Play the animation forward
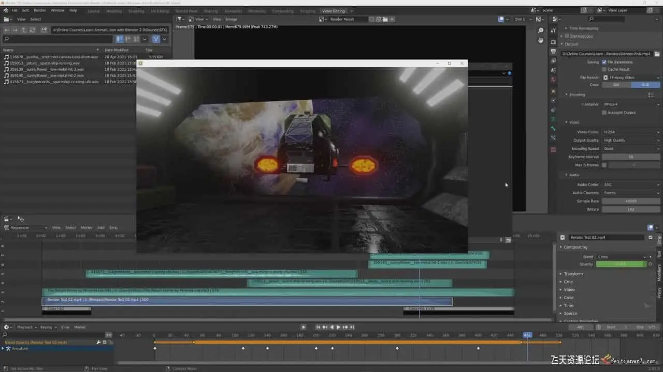This screenshot has height=372, width=663. click(338, 327)
